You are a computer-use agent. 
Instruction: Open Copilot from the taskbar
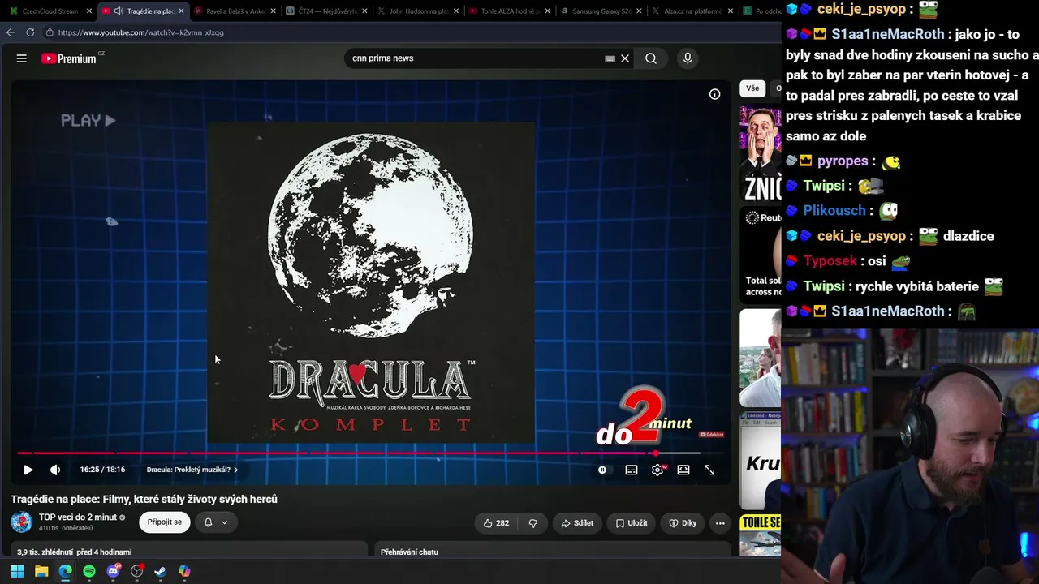click(184, 571)
